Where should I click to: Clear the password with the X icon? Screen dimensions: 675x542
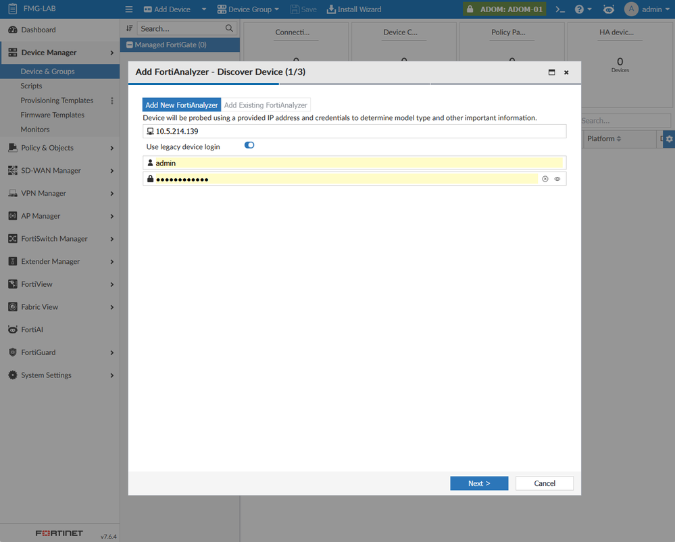[545, 179]
